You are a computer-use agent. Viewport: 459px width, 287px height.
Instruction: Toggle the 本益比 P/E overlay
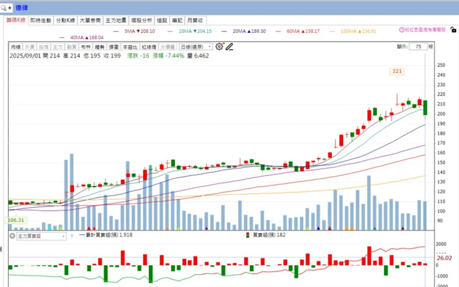click(130, 47)
